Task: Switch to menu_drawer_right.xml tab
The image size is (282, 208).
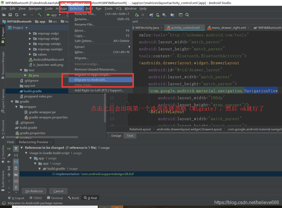Action: 229,28
